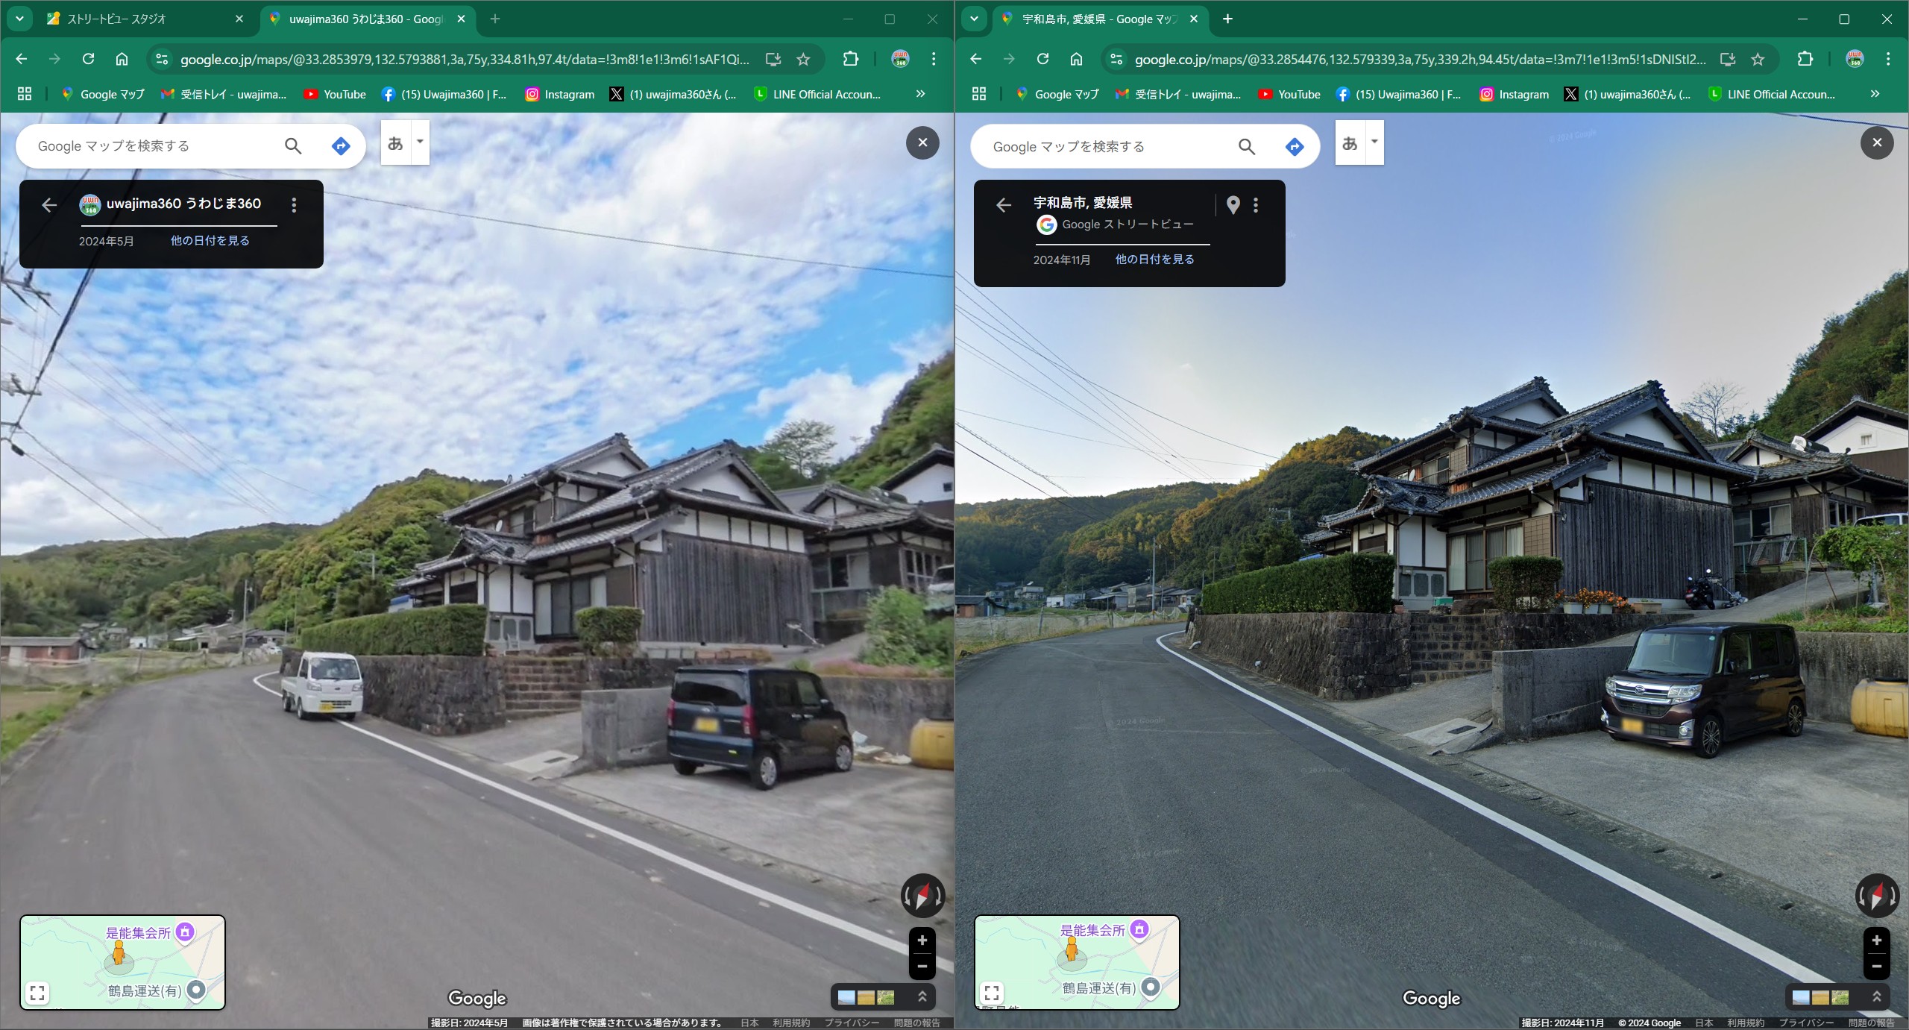The height and width of the screenshot is (1030, 1909).
Task: Click the search magnifier in right window
Action: (1247, 147)
